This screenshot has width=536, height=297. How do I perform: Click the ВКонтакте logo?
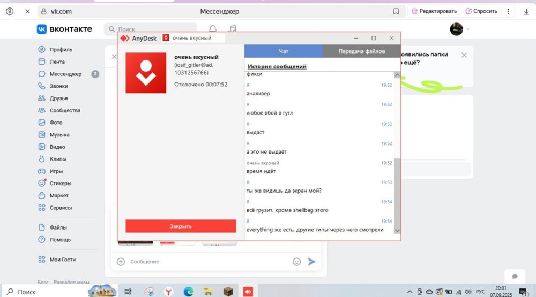64,29
